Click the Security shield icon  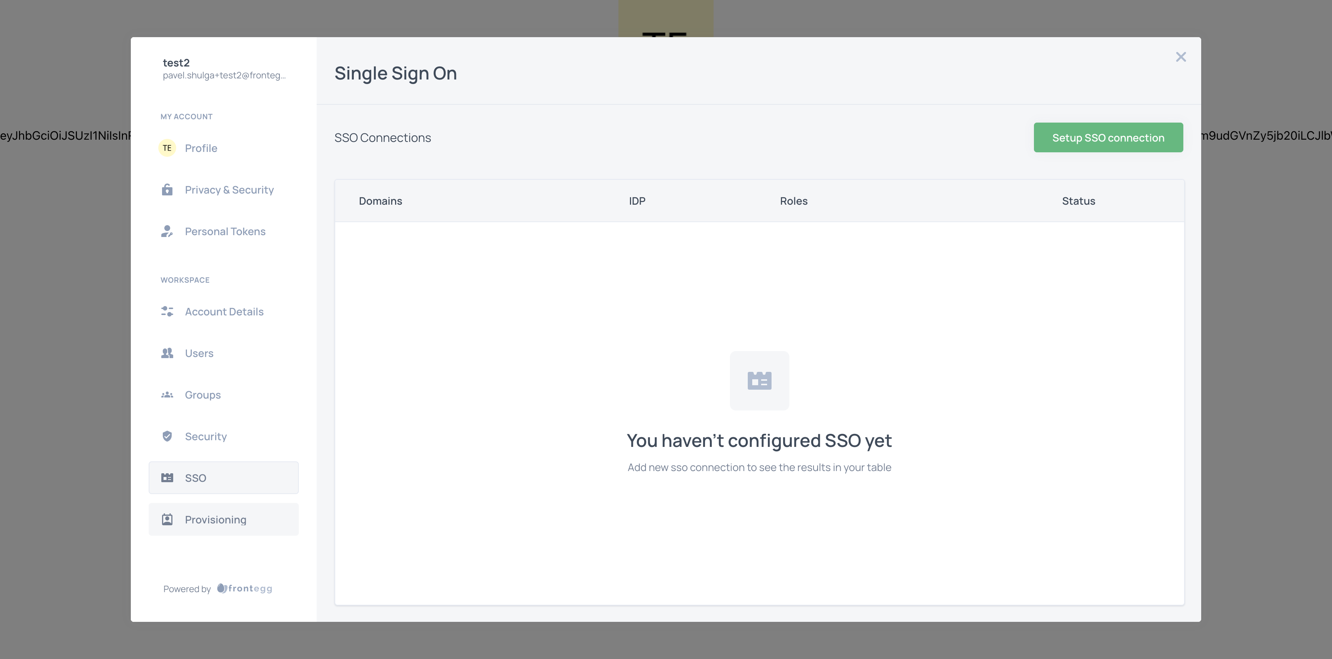(x=167, y=436)
